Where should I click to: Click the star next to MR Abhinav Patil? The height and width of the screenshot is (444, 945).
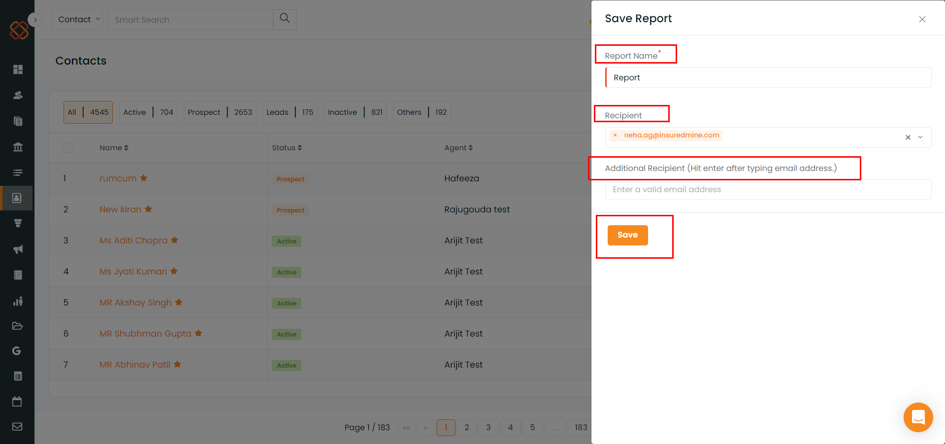coord(177,364)
